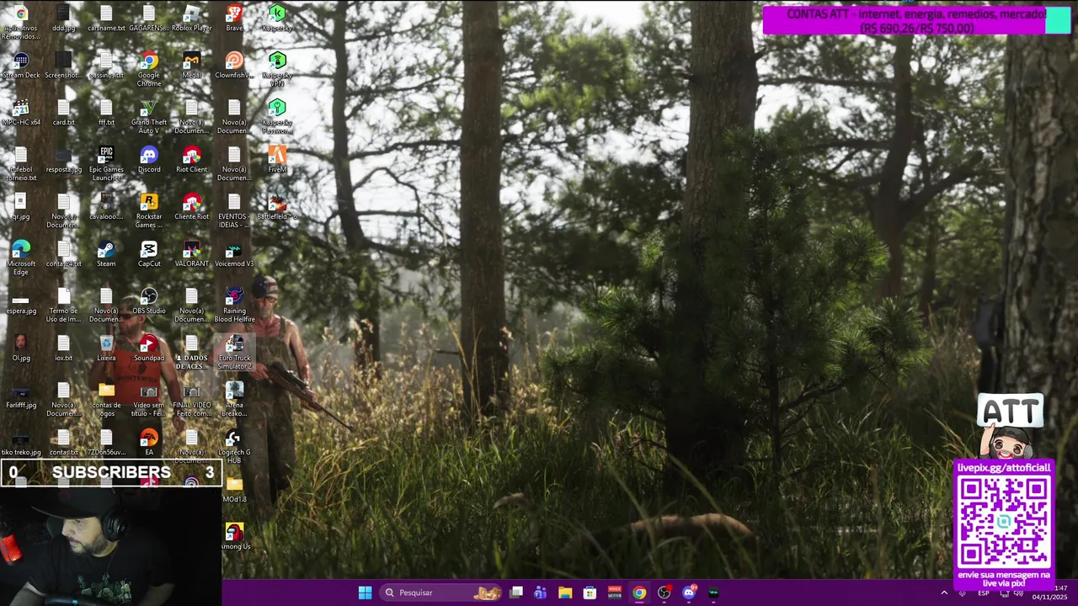
Task: Open the Stream Deck desktop icon
Action: (x=21, y=66)
